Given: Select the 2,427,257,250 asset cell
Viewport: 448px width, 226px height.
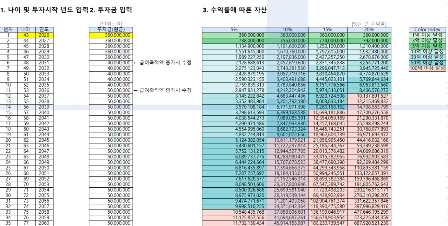Looking at the screenshot, I should click(x=328, y=57).
